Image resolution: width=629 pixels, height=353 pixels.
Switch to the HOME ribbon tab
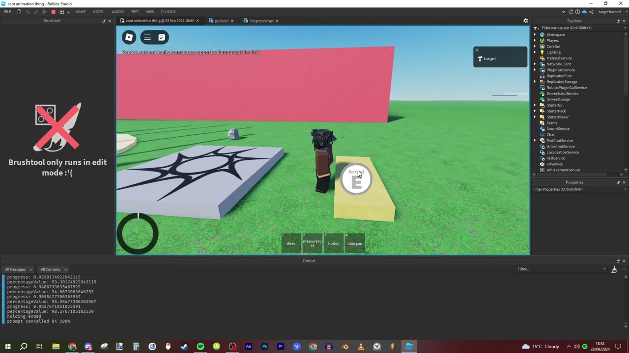click(80, 12)
